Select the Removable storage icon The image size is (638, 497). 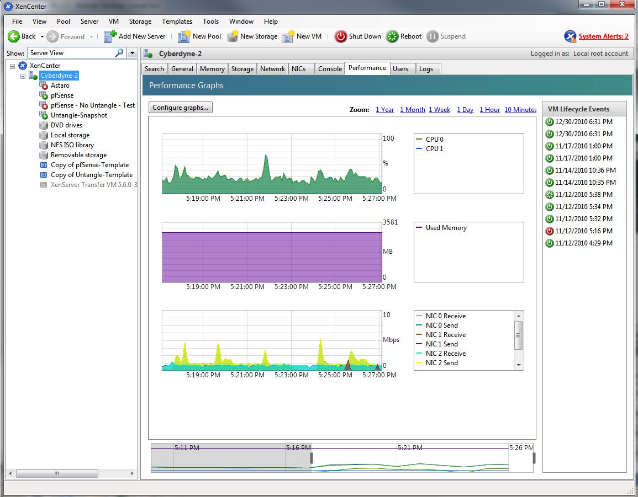44,155
